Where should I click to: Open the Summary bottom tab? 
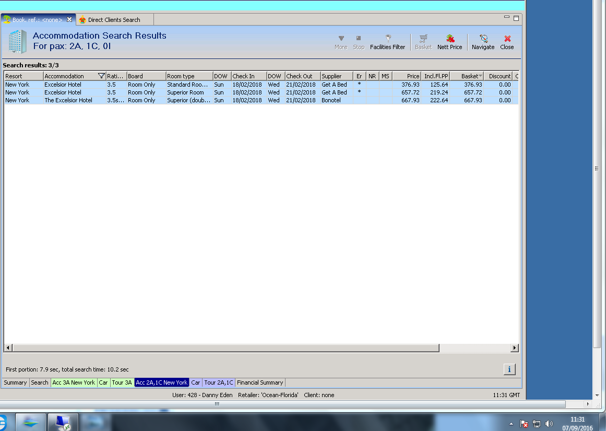click(16, 382)
